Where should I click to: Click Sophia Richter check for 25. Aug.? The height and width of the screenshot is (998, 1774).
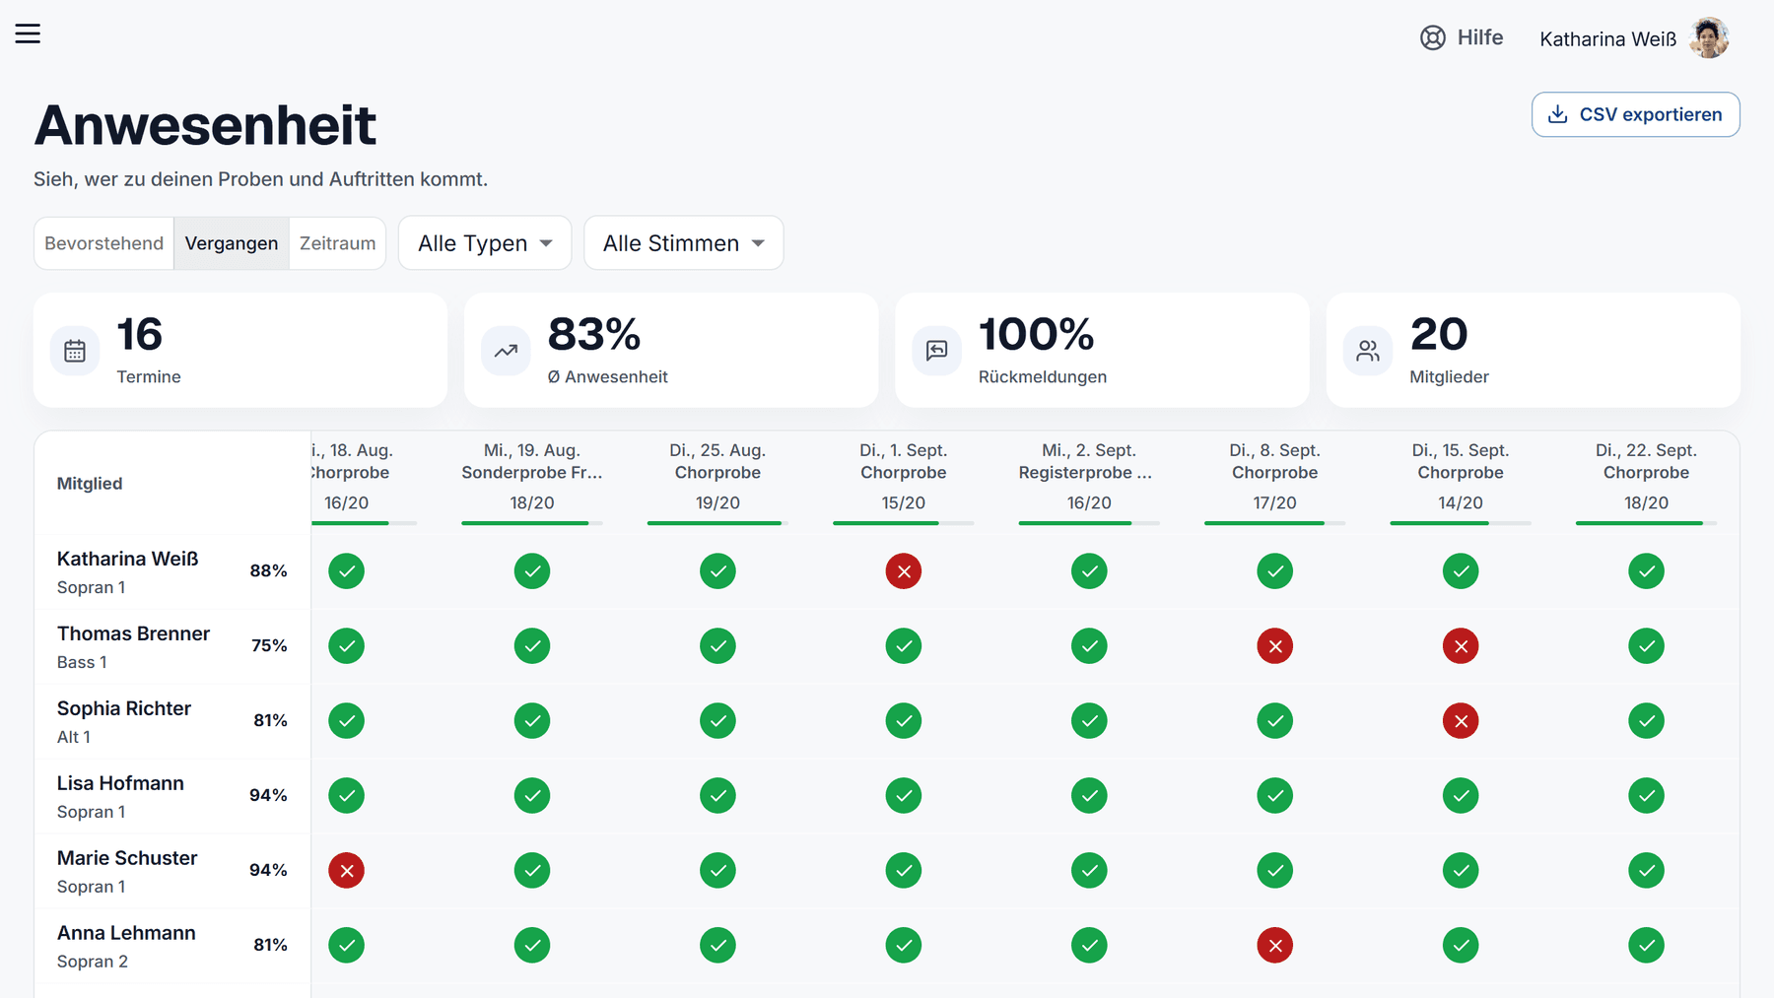[718, 721]
